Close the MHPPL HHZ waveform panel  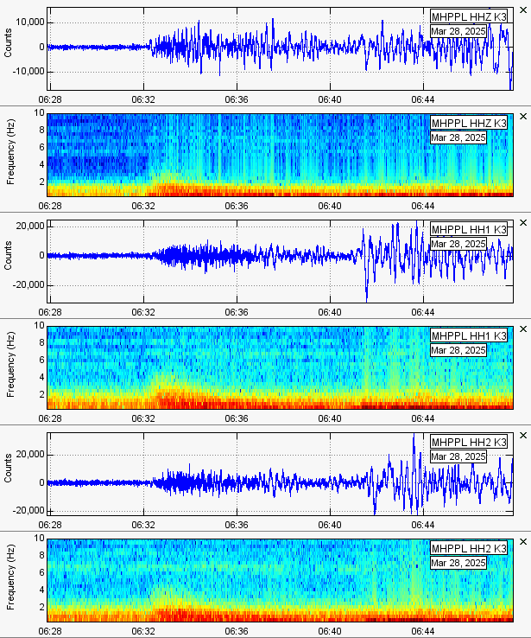click(x=522, y=7)
